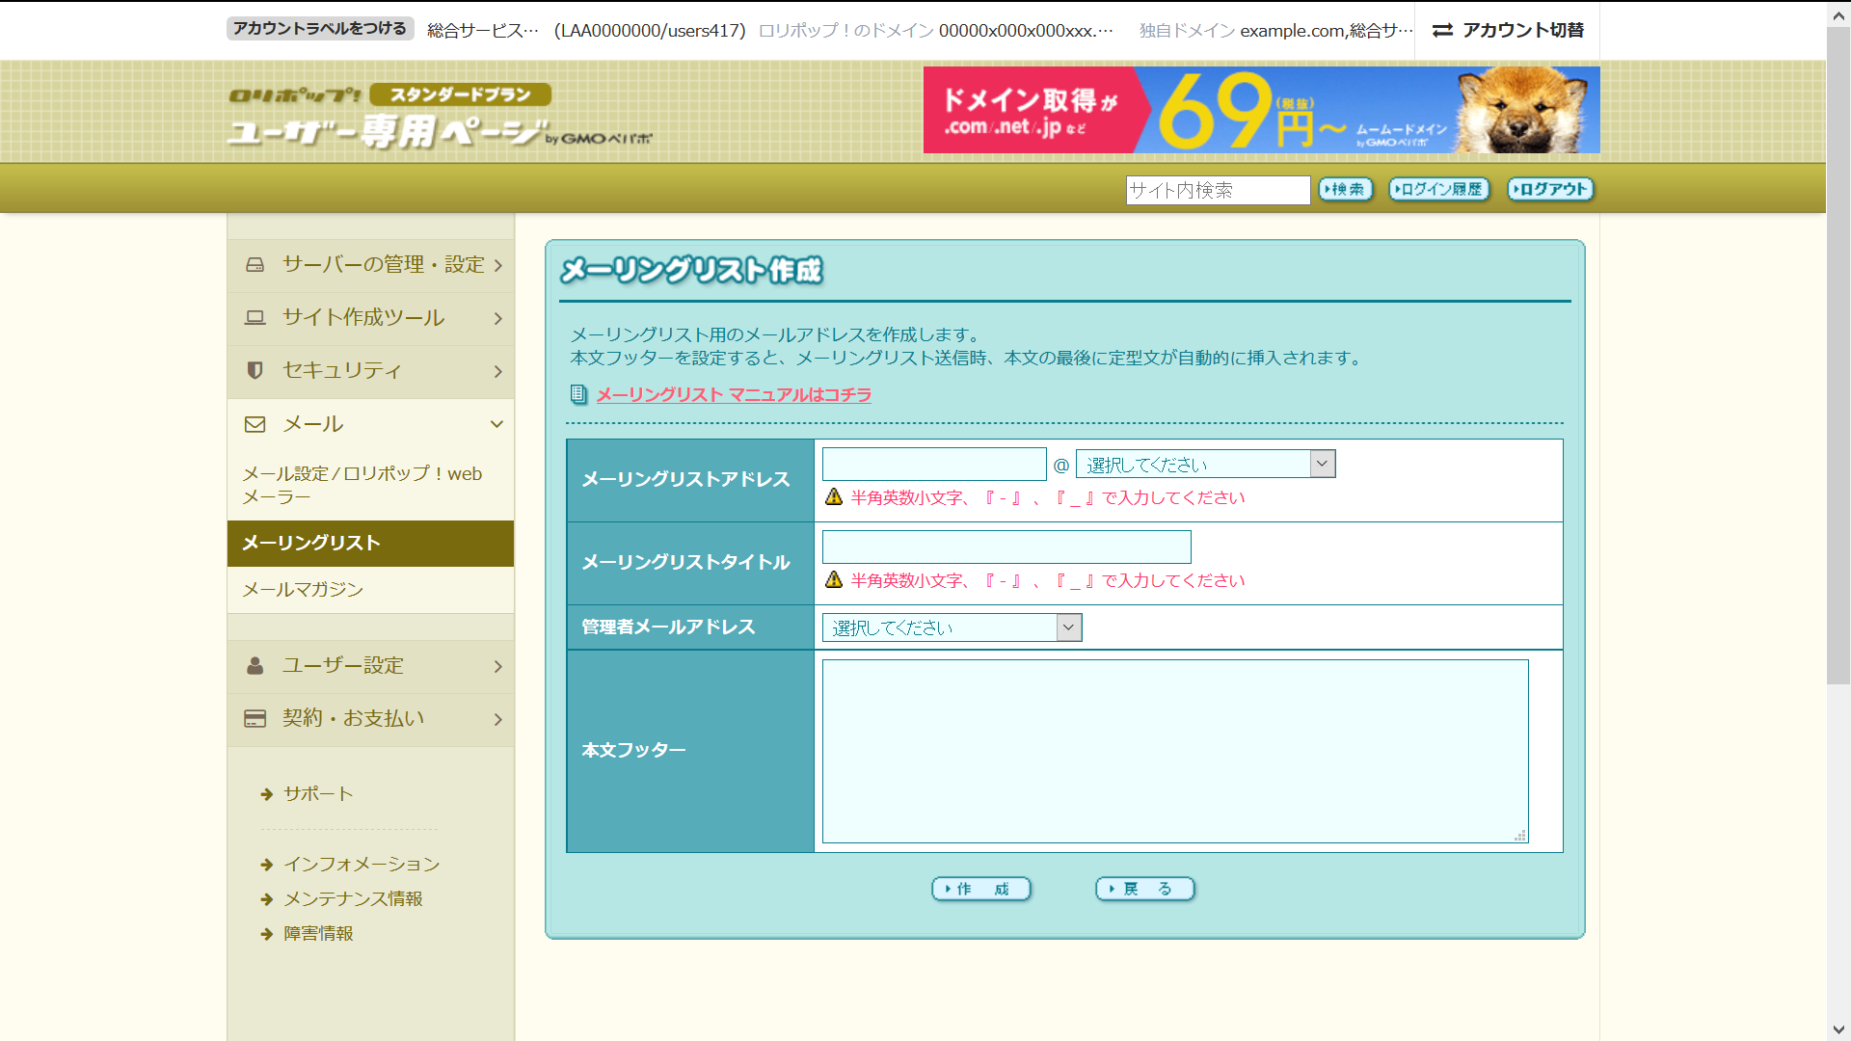Open the mailing list domain dropdown
The image size is (1851, 1041).
pyautogui.click(x=1205, y=465)
